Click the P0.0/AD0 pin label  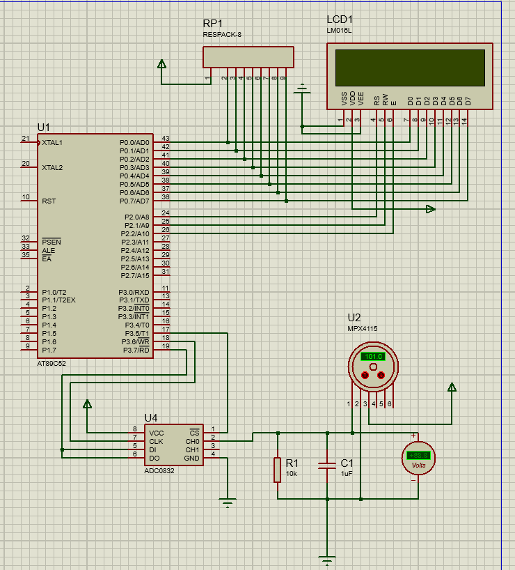[x=134, y=142]
